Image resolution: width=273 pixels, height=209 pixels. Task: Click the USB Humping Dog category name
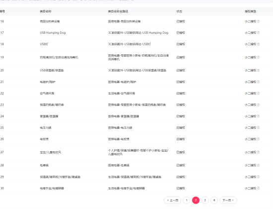pyautogui.click(x=53, y=33)
